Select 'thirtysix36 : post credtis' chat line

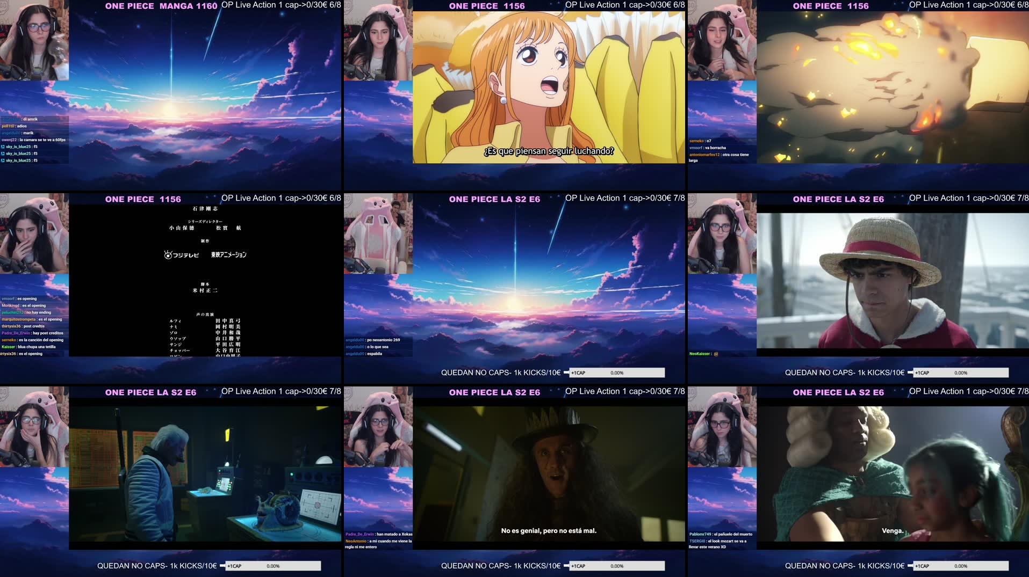point(23,326)
